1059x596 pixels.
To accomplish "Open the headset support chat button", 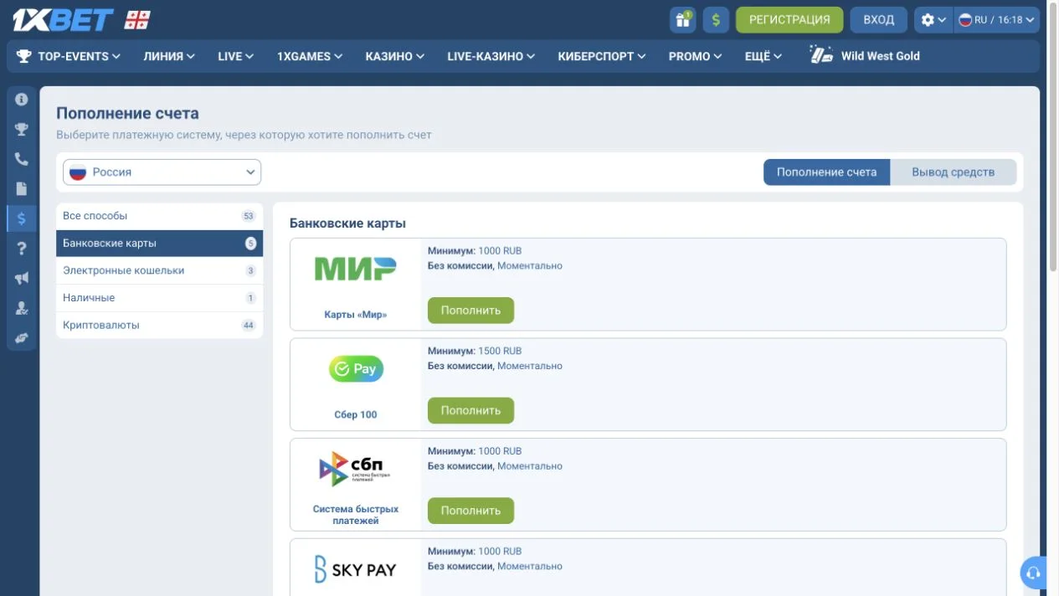I will point(1034,573).
